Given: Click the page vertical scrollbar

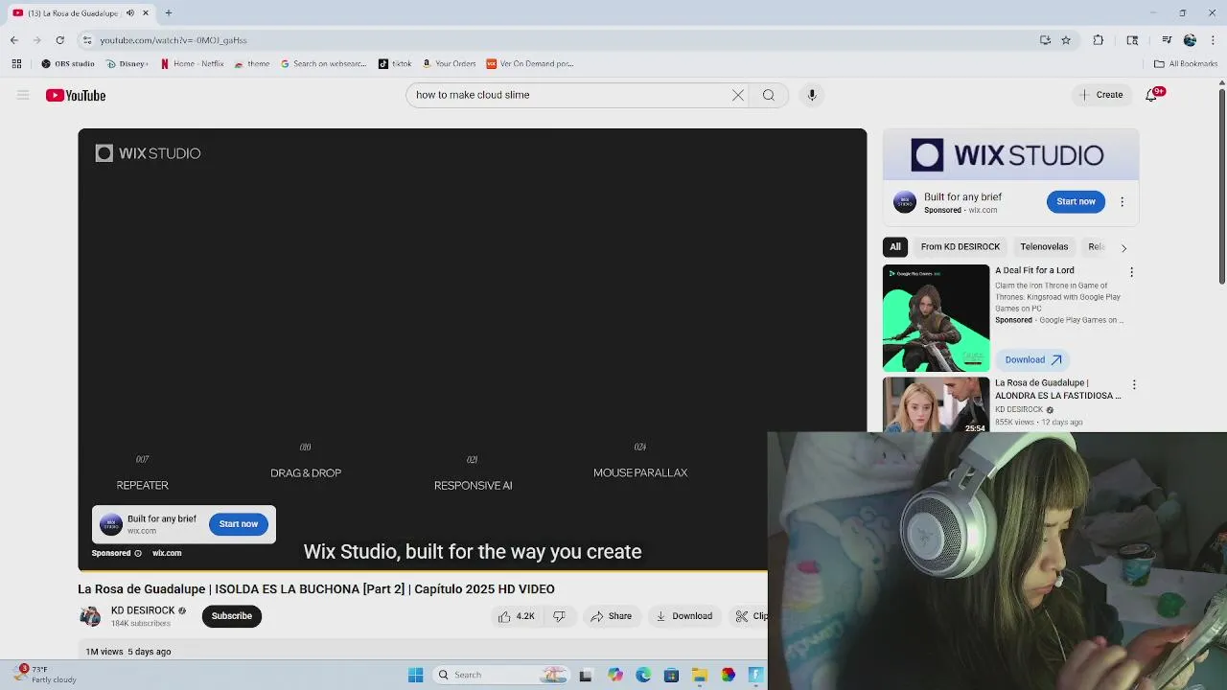Looking at the screenshot, I should [x=1222, y=187].
